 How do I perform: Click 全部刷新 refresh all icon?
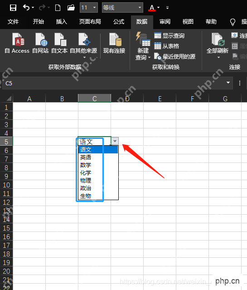pos(218,45)
